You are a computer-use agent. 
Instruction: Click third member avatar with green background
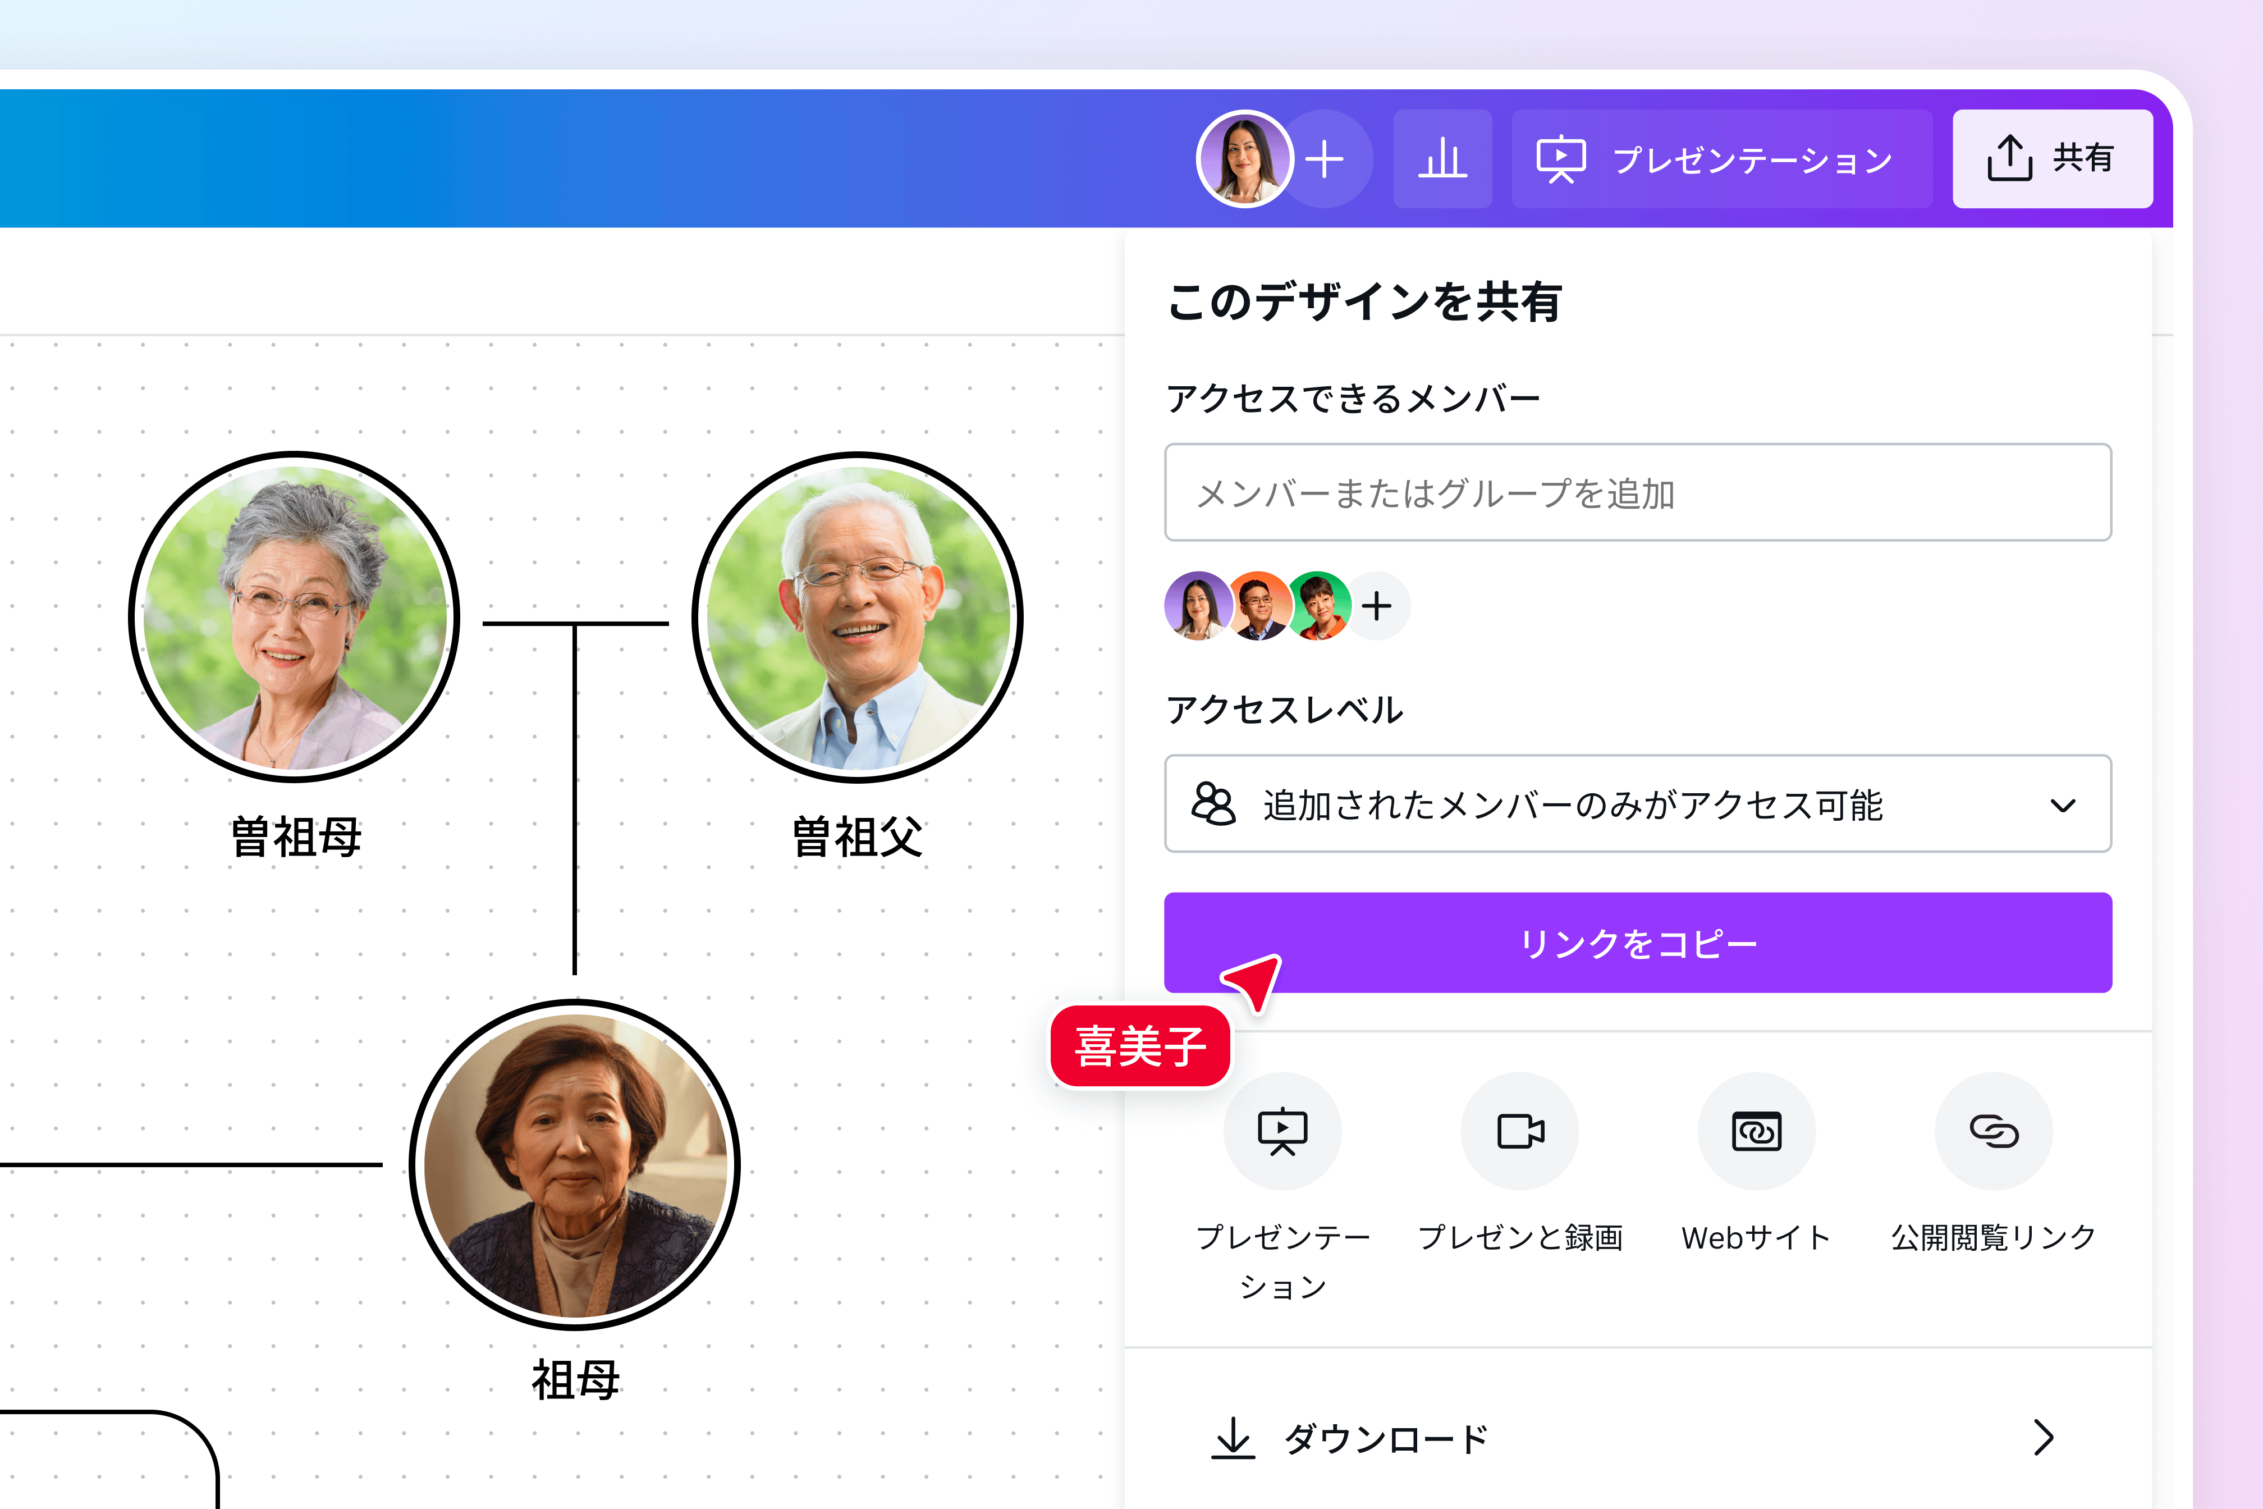pos(1319,605)
